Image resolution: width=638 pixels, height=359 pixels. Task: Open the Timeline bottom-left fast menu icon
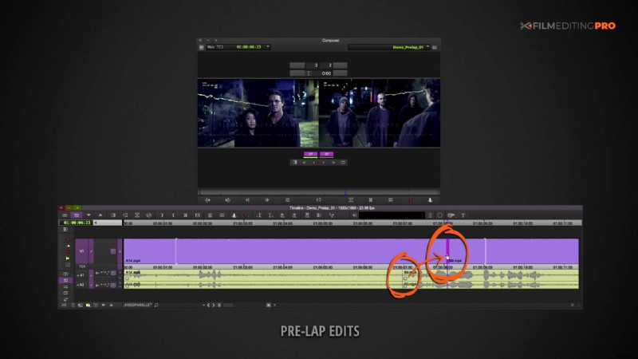(x=64, y=306)
